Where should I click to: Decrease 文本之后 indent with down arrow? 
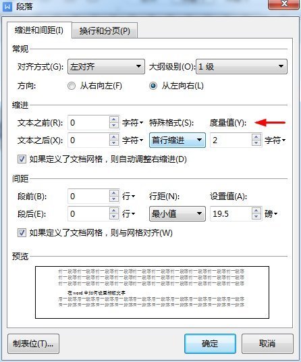pyautogui.click(x=114, y=143)
